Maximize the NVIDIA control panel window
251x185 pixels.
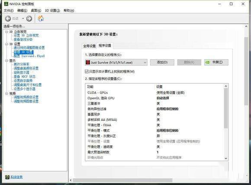tap(231, 4)
